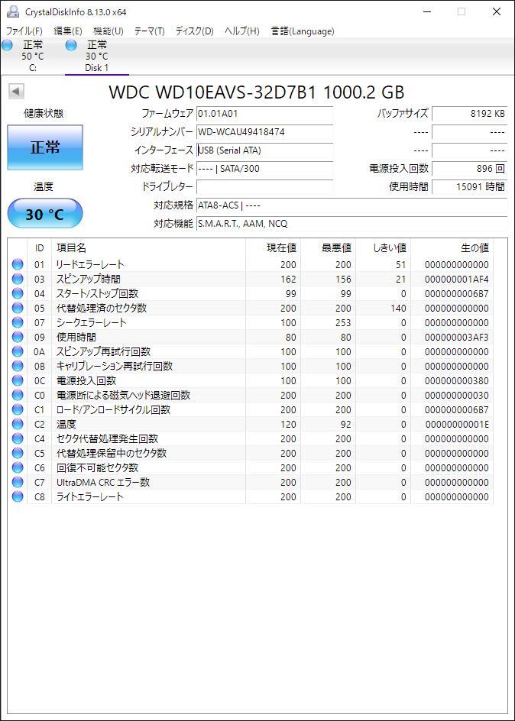The image size is (515, 721).
Task: Maximize the CrystalDiskInfo window
Action: click(x=462, y=12)
